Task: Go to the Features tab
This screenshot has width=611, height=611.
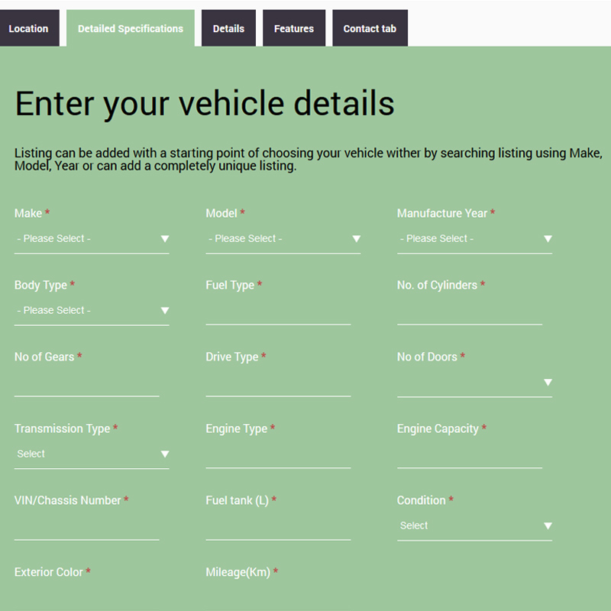Action: (294, 28)
